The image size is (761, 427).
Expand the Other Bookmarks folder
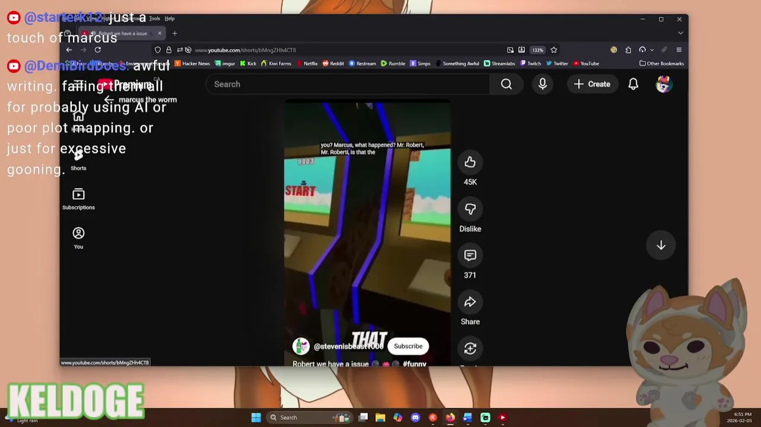point(662,63)
